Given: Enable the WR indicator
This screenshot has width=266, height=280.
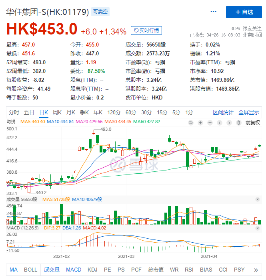Looking at the screenshot, I should [x=174, y=270].
